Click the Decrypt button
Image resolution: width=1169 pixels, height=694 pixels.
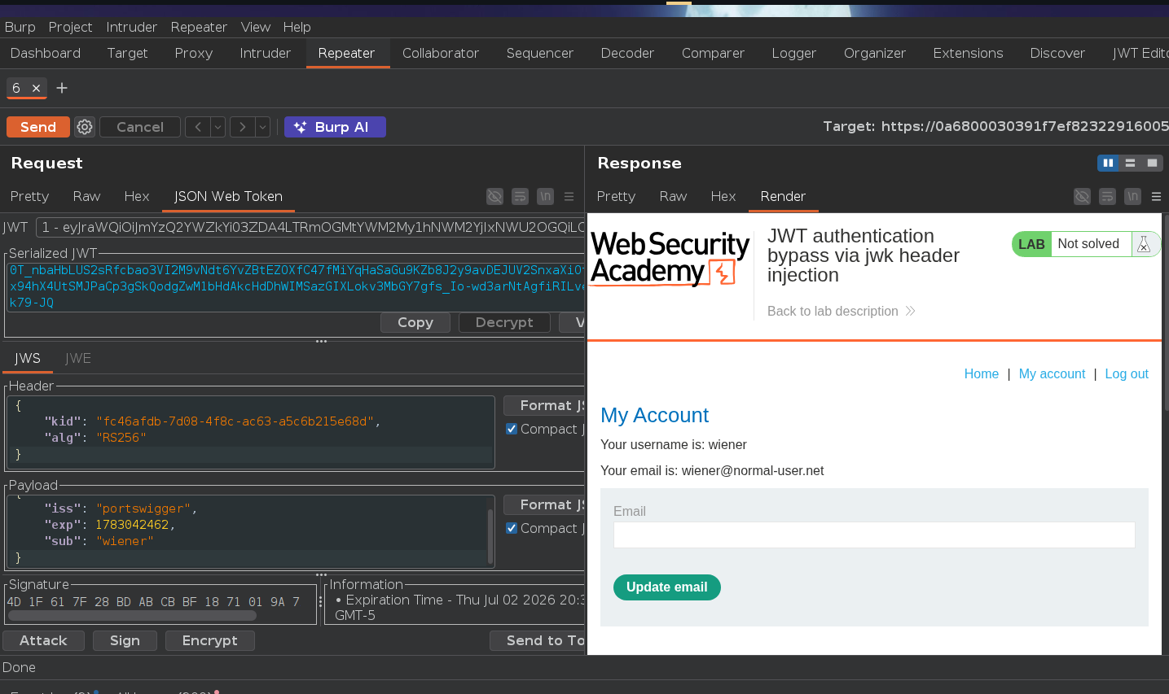[504, 322]
